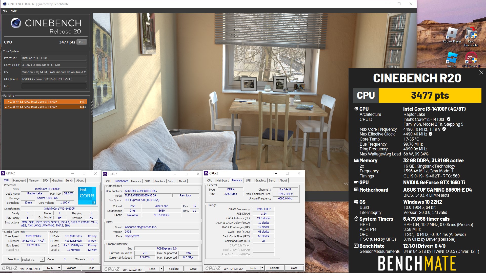Open Graphics tab in CPU-Z Memory window
Viewport: 486px width, 273px height.
(260, 180)
